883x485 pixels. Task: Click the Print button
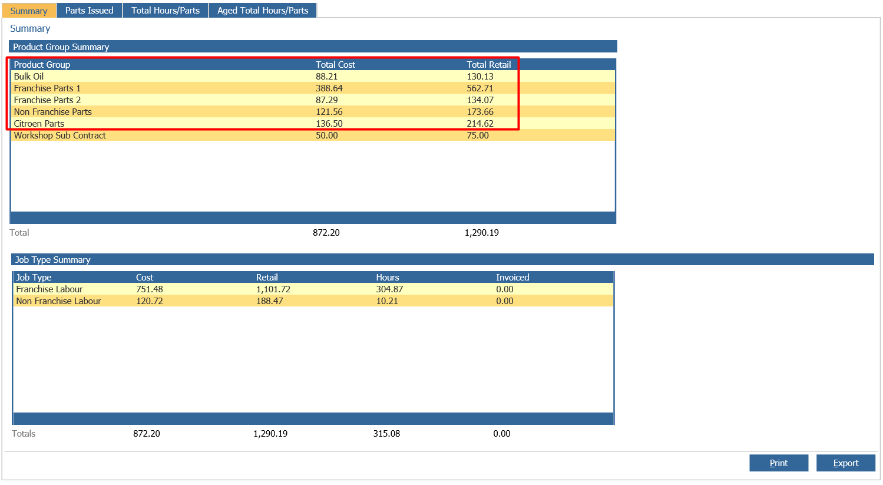pos(779,463)
